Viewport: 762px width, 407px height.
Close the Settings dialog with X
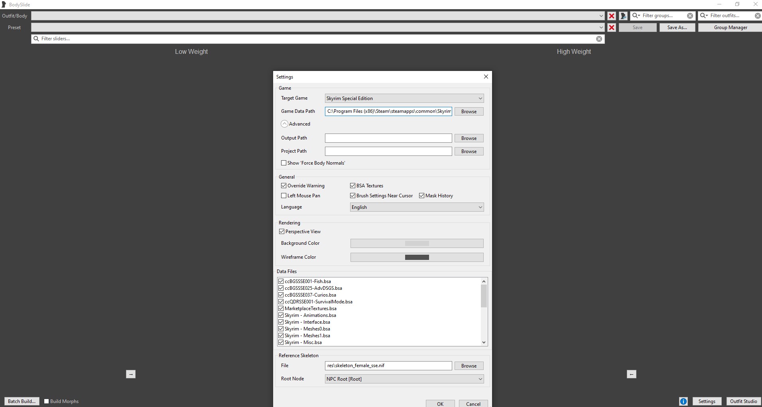tap(486, 77)
